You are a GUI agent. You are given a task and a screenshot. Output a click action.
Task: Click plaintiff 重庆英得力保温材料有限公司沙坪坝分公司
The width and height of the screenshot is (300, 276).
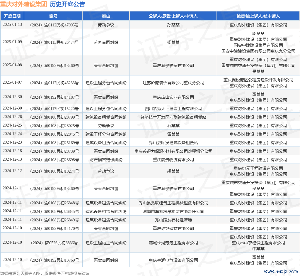(x=173, y=151)
